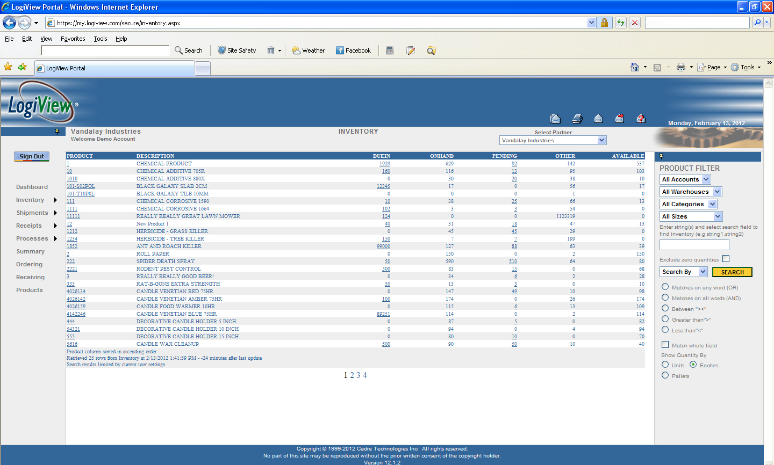The height and width of the screenshot is (465, 774).
Task: Click the envelope with document icon in header
Action: point(555,119)
